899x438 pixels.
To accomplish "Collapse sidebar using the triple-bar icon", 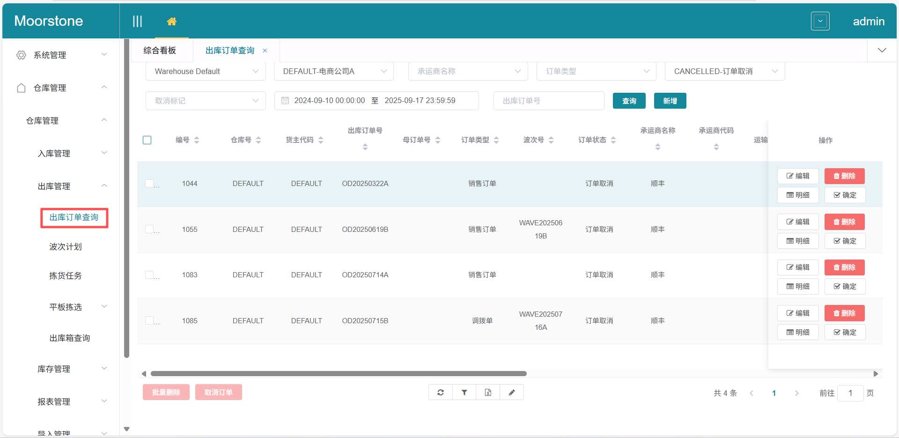I will (137, 21).
